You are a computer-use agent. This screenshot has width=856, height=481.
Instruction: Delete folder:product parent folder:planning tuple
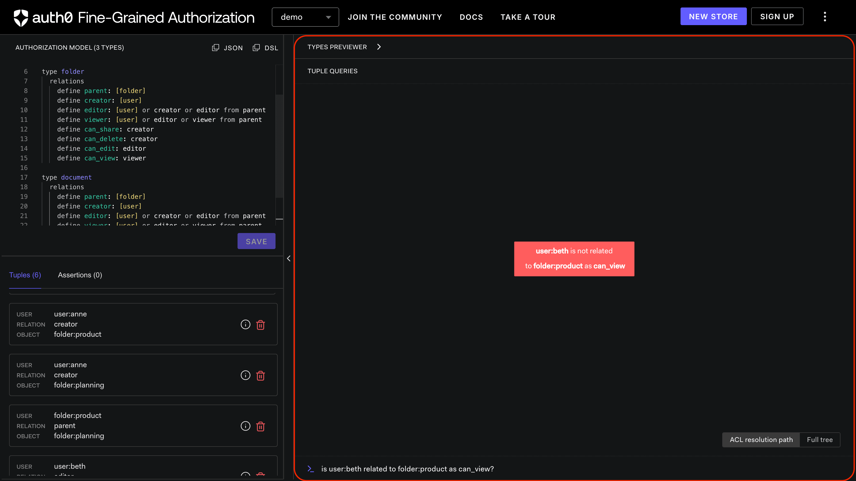(261, 426)
